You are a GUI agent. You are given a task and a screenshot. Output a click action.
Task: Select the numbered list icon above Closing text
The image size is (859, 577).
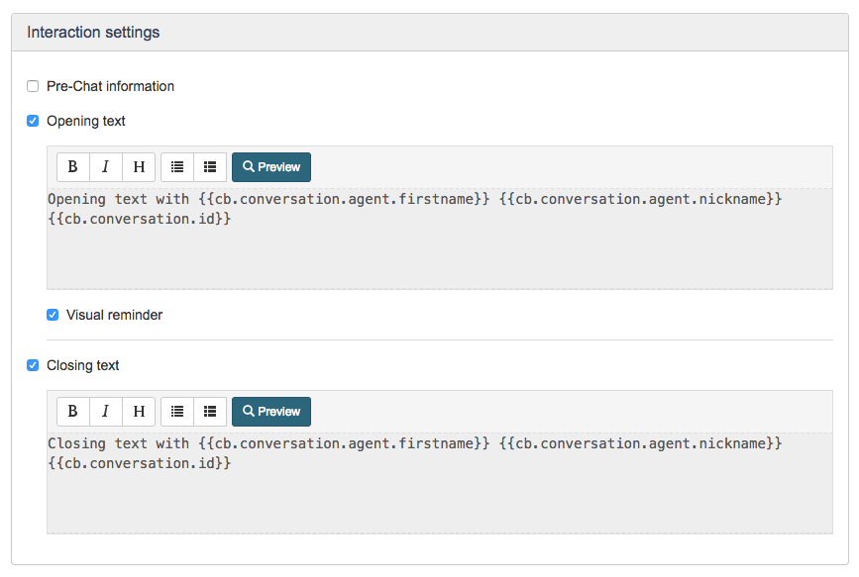coord(209,411)
